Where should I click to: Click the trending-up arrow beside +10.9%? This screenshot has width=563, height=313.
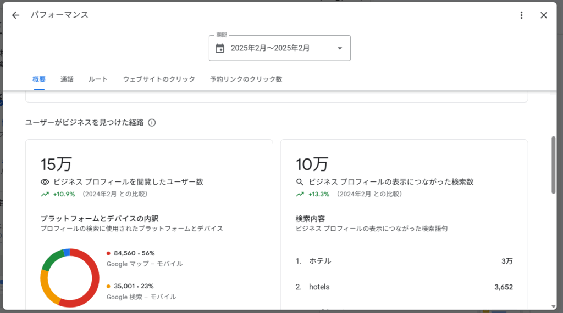[x=45, y=194]
